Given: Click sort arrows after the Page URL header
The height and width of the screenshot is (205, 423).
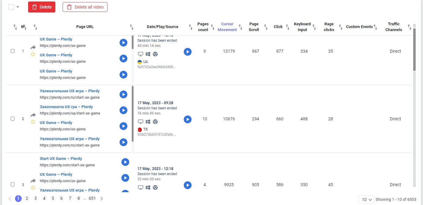Looking at the screenshot, I should tap(132, 27).
